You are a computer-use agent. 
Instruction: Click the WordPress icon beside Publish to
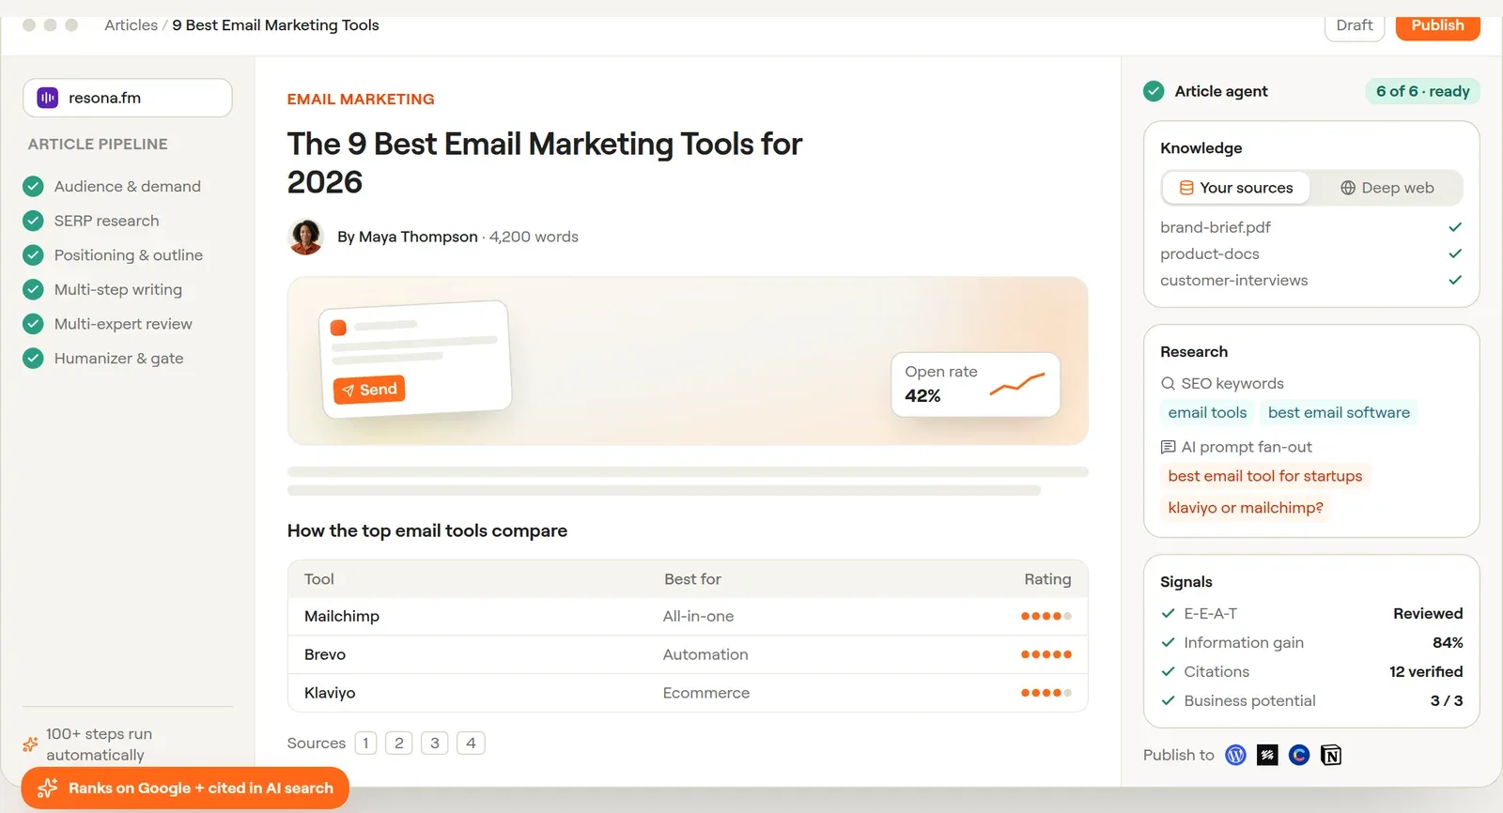[x=1235, y=755]
